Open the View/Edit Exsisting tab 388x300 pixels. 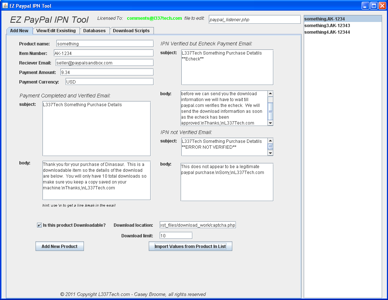56,31
